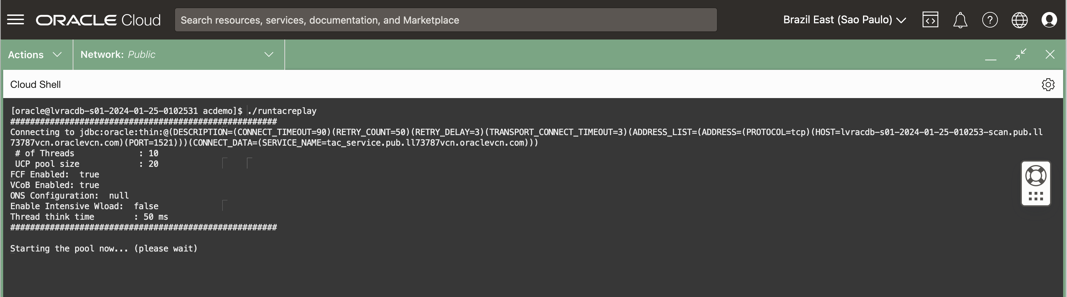Screen dimensions: 1067x297
Task: Open Cloud Shell settings gear
Action: coord(1048,85)
